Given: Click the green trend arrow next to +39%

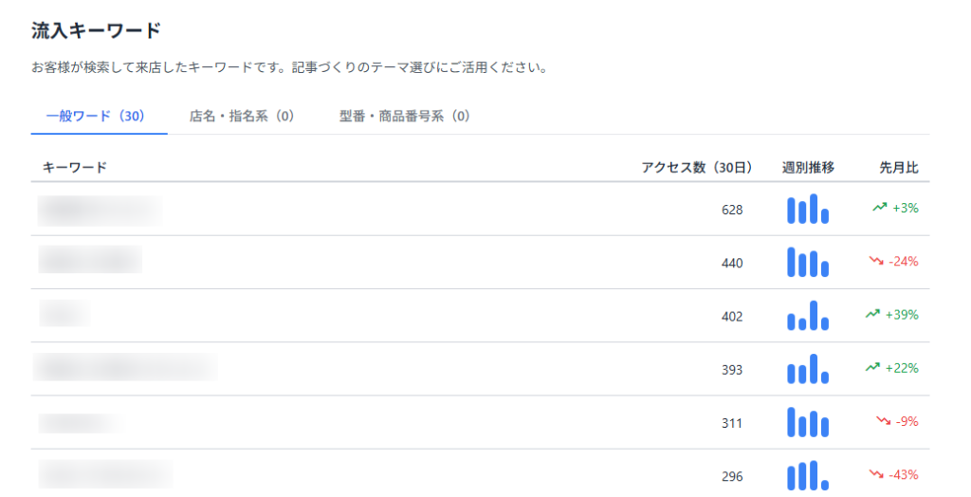Looking at the screenshot, I should [872, 314].
